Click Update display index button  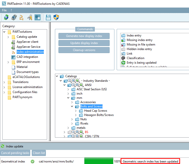84,43
